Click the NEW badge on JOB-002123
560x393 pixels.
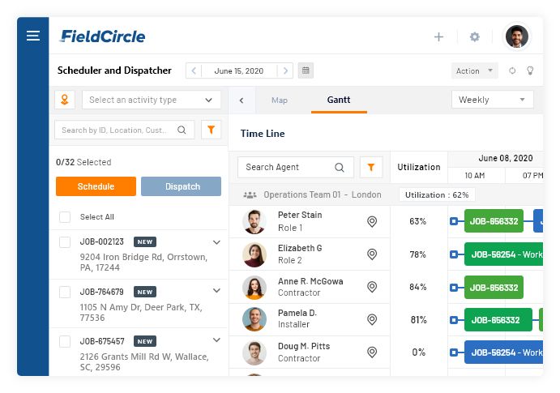pyautogui.click(x=144, y=242)
